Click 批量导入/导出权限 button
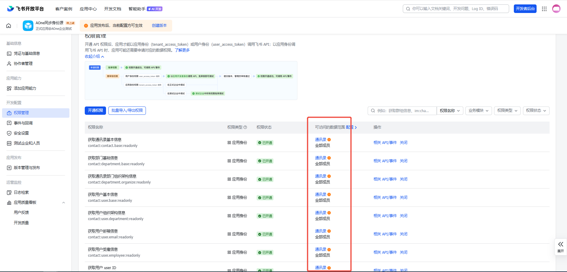 click(x=127, y=111)
